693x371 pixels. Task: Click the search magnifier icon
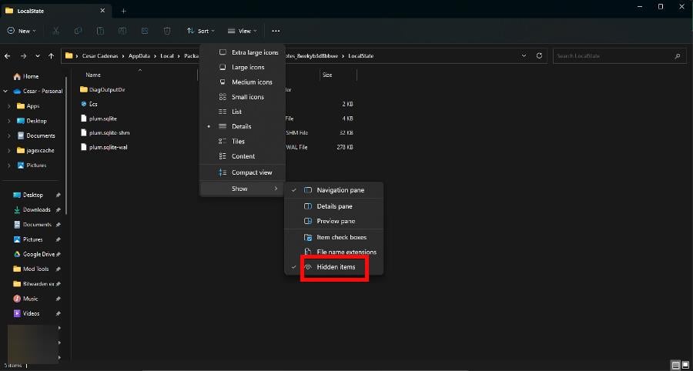tap(676, 56)
